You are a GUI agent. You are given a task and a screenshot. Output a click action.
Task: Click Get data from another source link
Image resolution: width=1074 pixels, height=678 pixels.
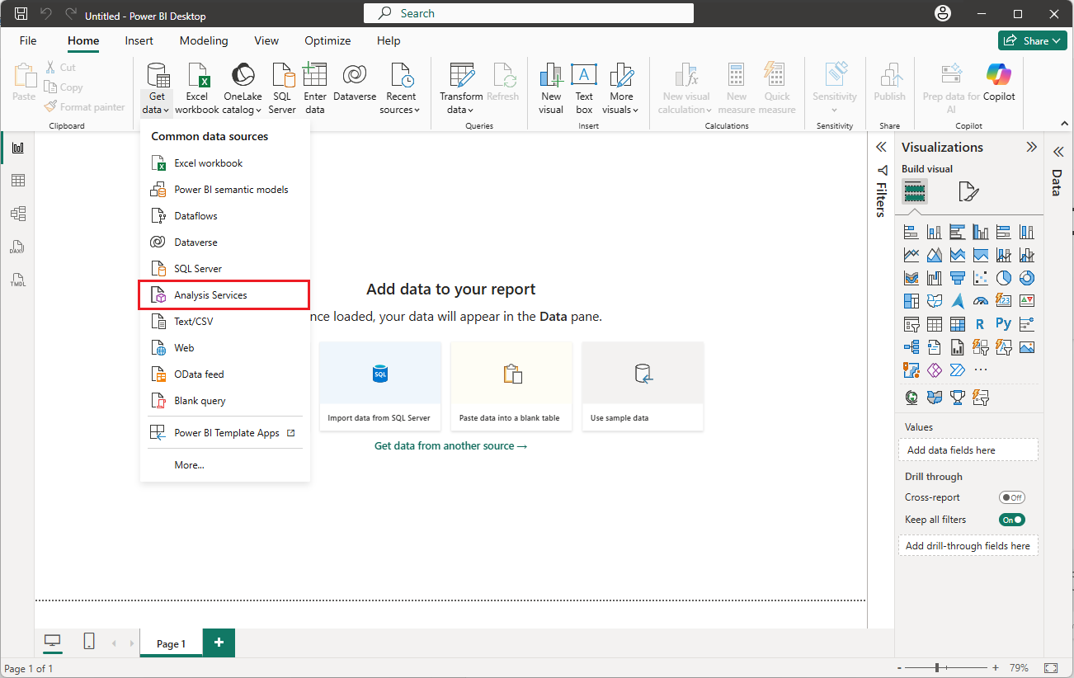pyautogui.click(x=450, y=445)
